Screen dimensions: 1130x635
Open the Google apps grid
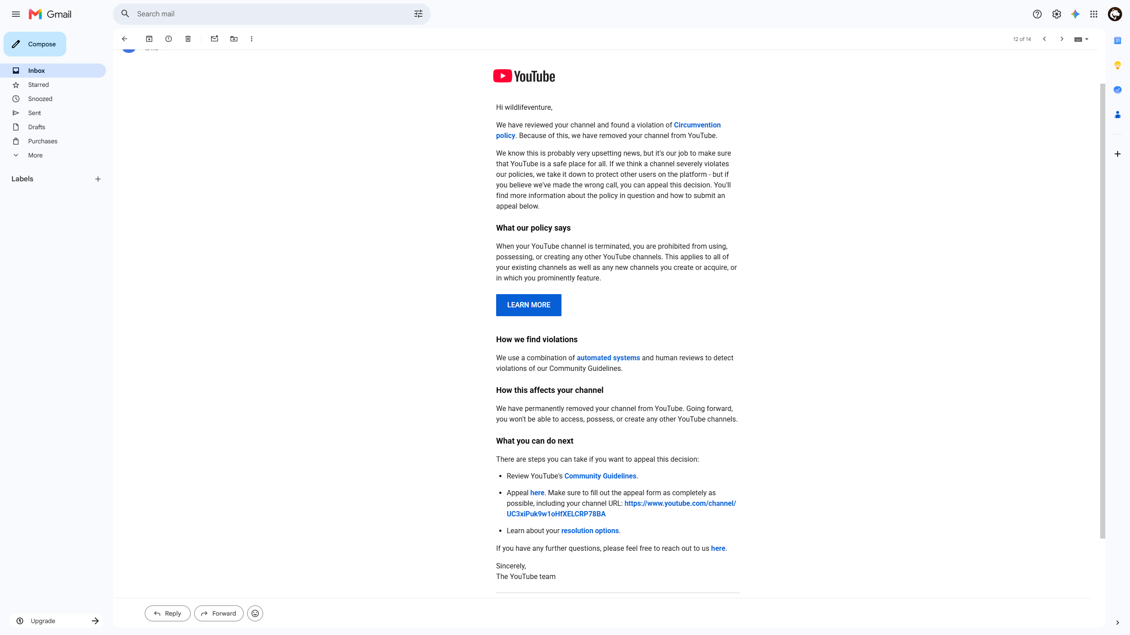pyautogui.click(x=1093, y=14)
